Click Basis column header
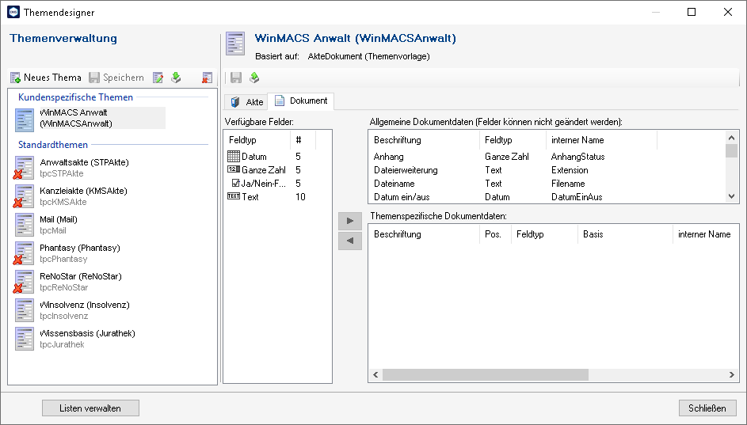Image resolution: width=747 pixels, height=425 pixels. pos(625,234)
